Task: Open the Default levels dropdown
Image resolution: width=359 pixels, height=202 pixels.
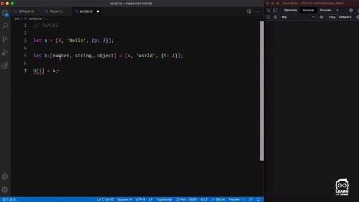Action: (x=346, y=17)
